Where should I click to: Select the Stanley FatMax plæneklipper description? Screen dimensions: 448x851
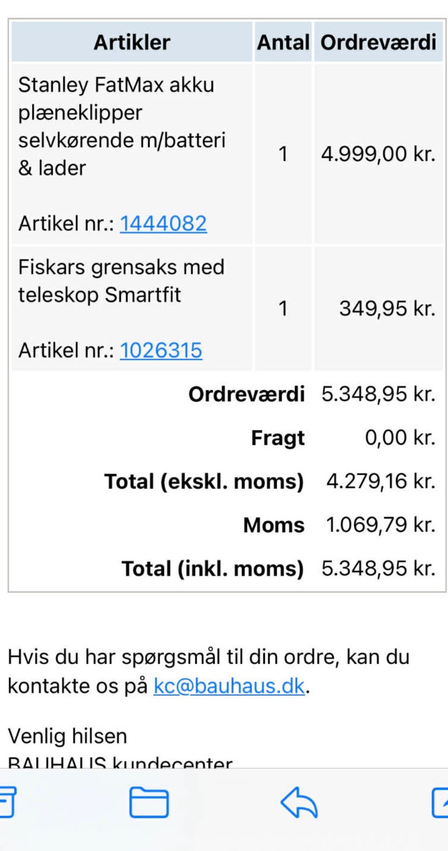coord(121,126)
